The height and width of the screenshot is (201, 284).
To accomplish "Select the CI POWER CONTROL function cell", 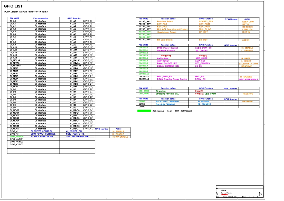I will 41,131.
